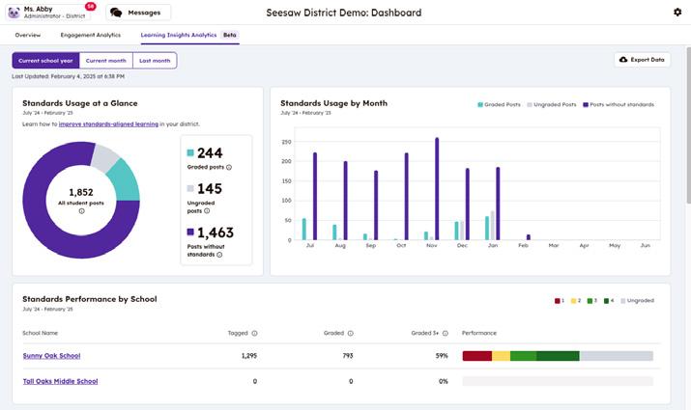Select Current month time range
Viewport: 691px width, 410px height.
tap(106, 60)
